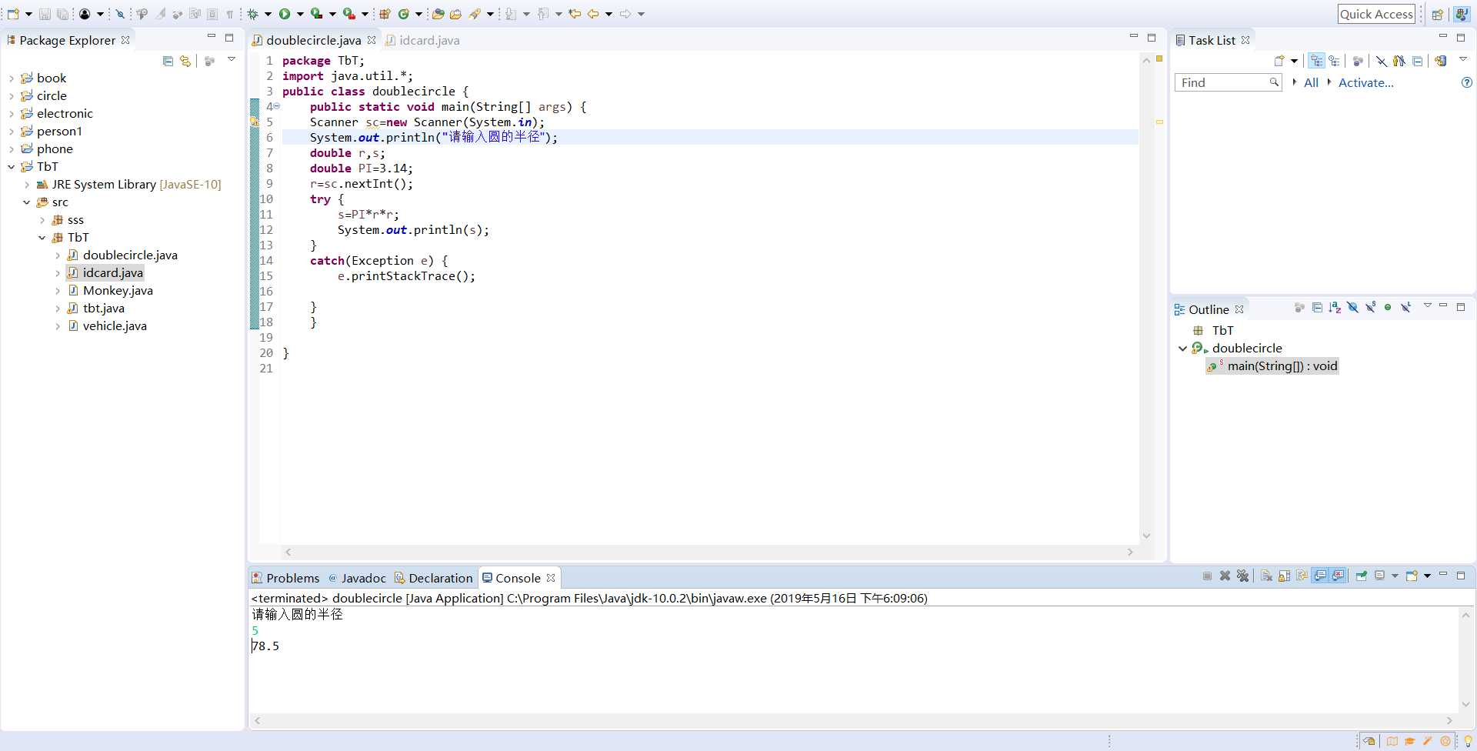Toggle Scheduled view in Task List

1334,61
